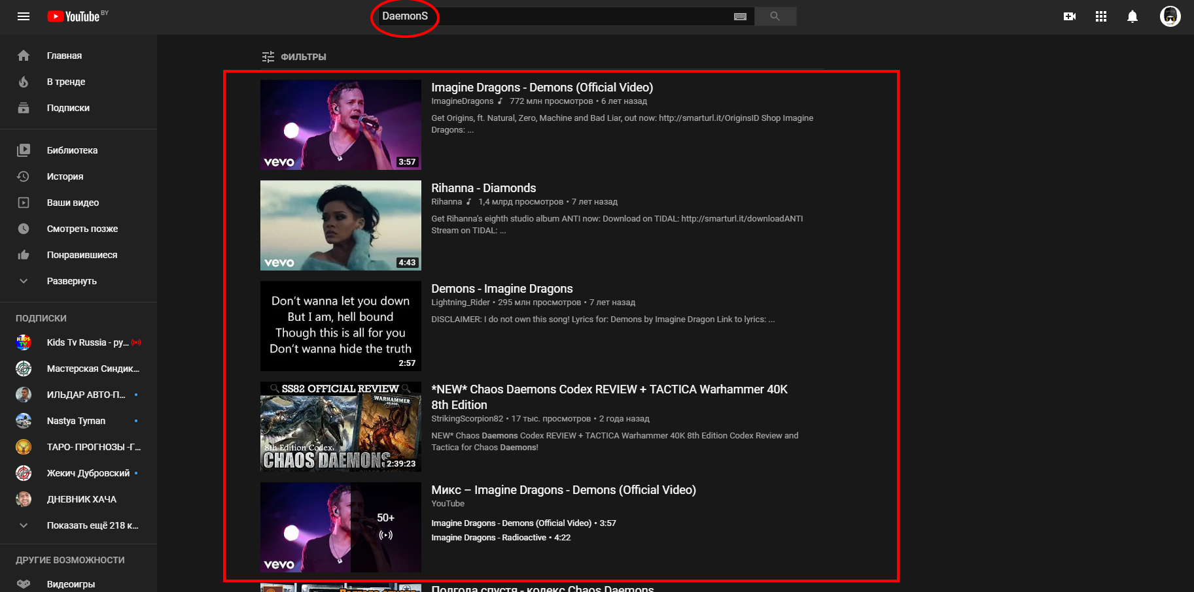Click the Библиотека library icon
The height and width of the screenshot is (592, 1194).
click(x=24, y=150)
